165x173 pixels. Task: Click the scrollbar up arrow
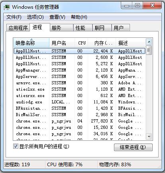point(149,42)
